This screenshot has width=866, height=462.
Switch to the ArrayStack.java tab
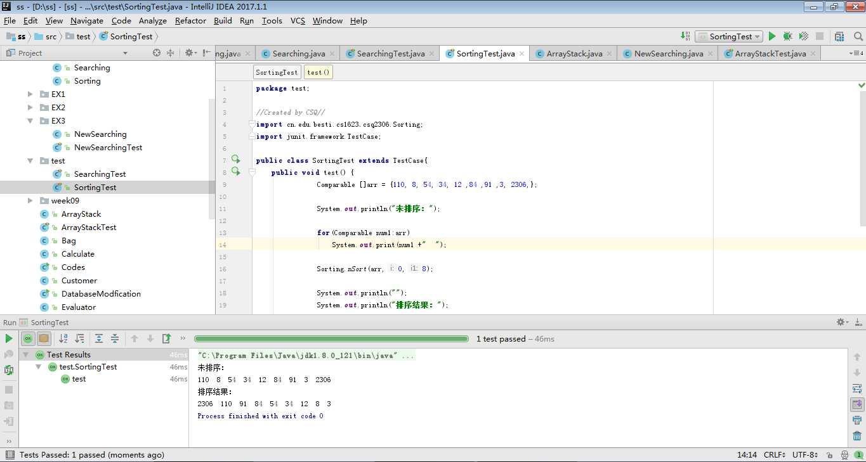tap(574, 54)
